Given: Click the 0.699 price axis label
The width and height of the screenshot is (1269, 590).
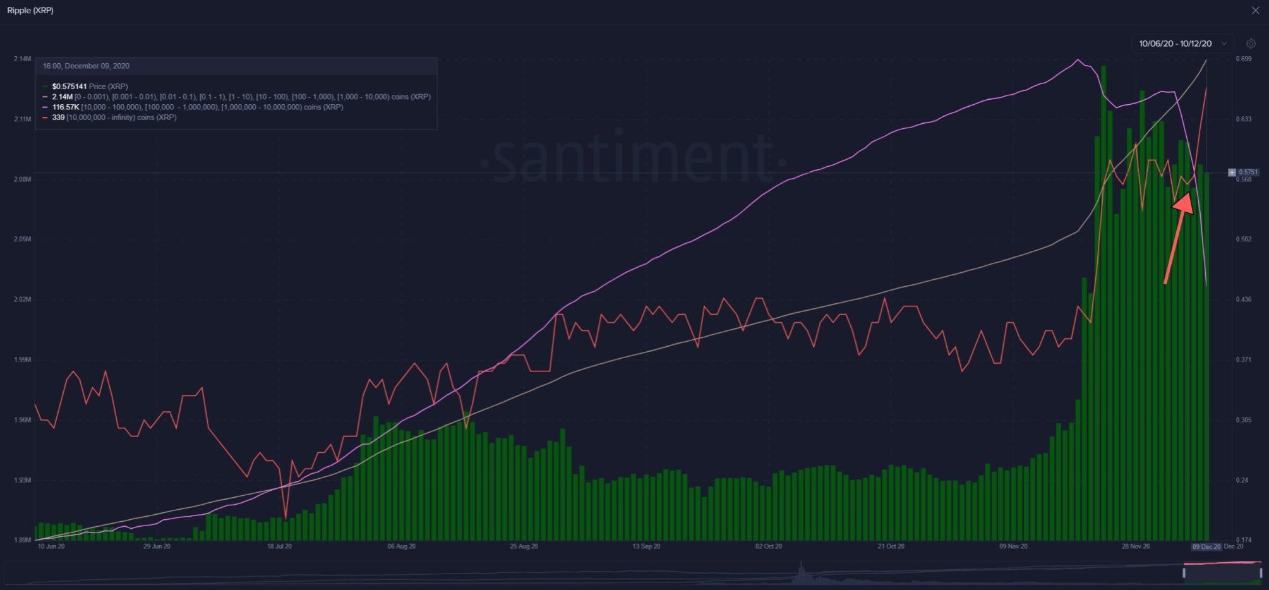Looking at the screenshot, I should [1243, 59].
